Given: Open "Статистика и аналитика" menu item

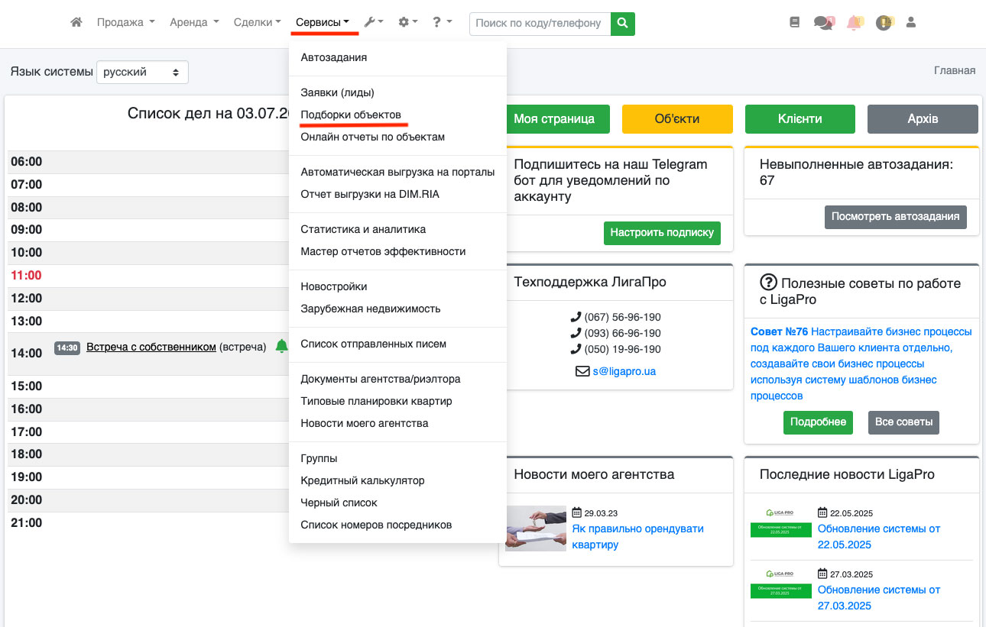Looking at the screenshot, I should (363, 229).
